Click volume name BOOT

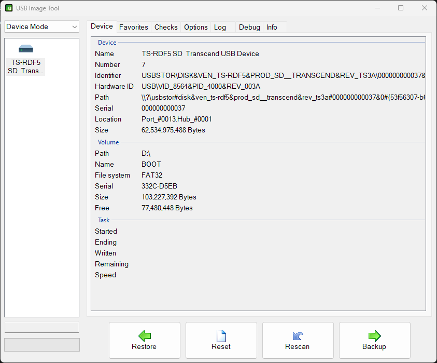click(151, 164)
